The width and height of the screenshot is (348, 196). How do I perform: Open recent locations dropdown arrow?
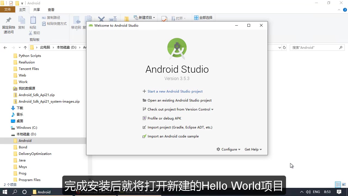pos(20,48)
